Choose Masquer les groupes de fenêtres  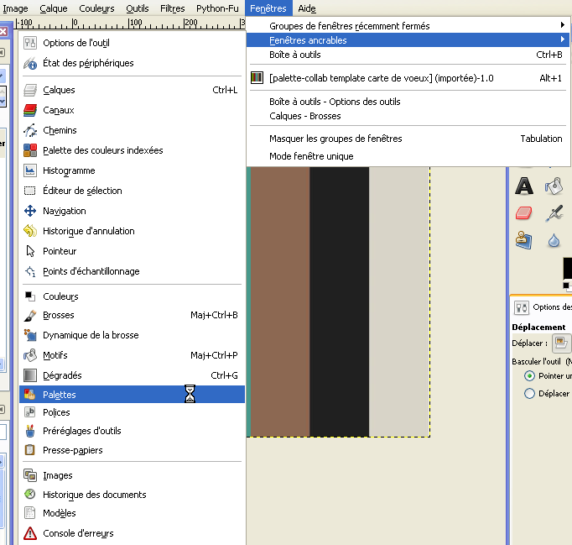point(408,139)
